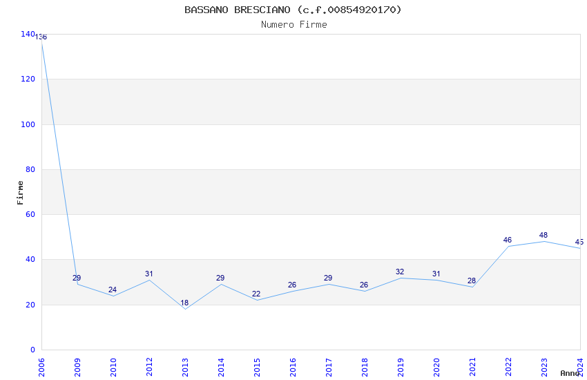The height and width of the screenshot is (380, 587).
Task: Click the 140 value on Firme axis
Action: coord(28,34)
